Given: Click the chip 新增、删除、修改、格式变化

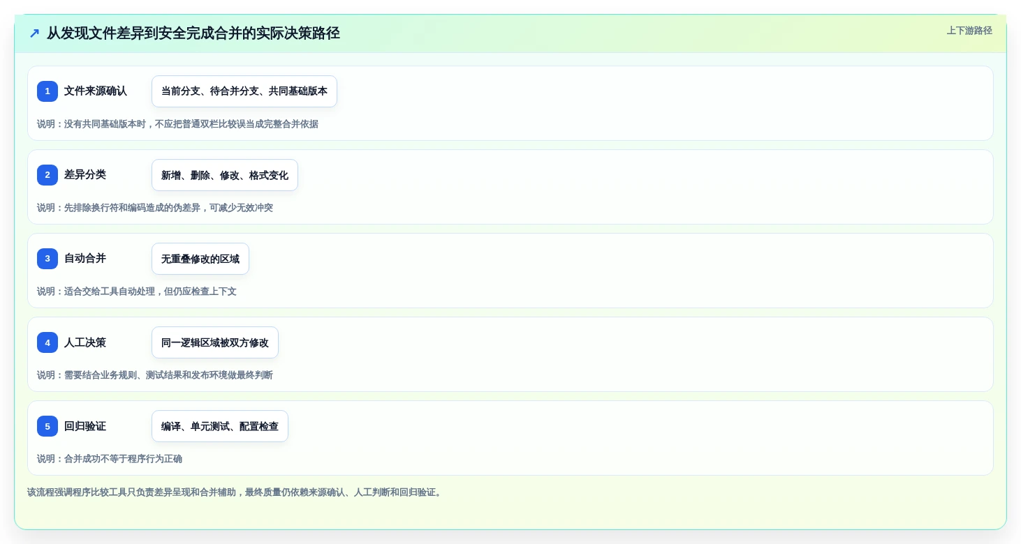Looking at the screenshot, I should pos(225,175).
